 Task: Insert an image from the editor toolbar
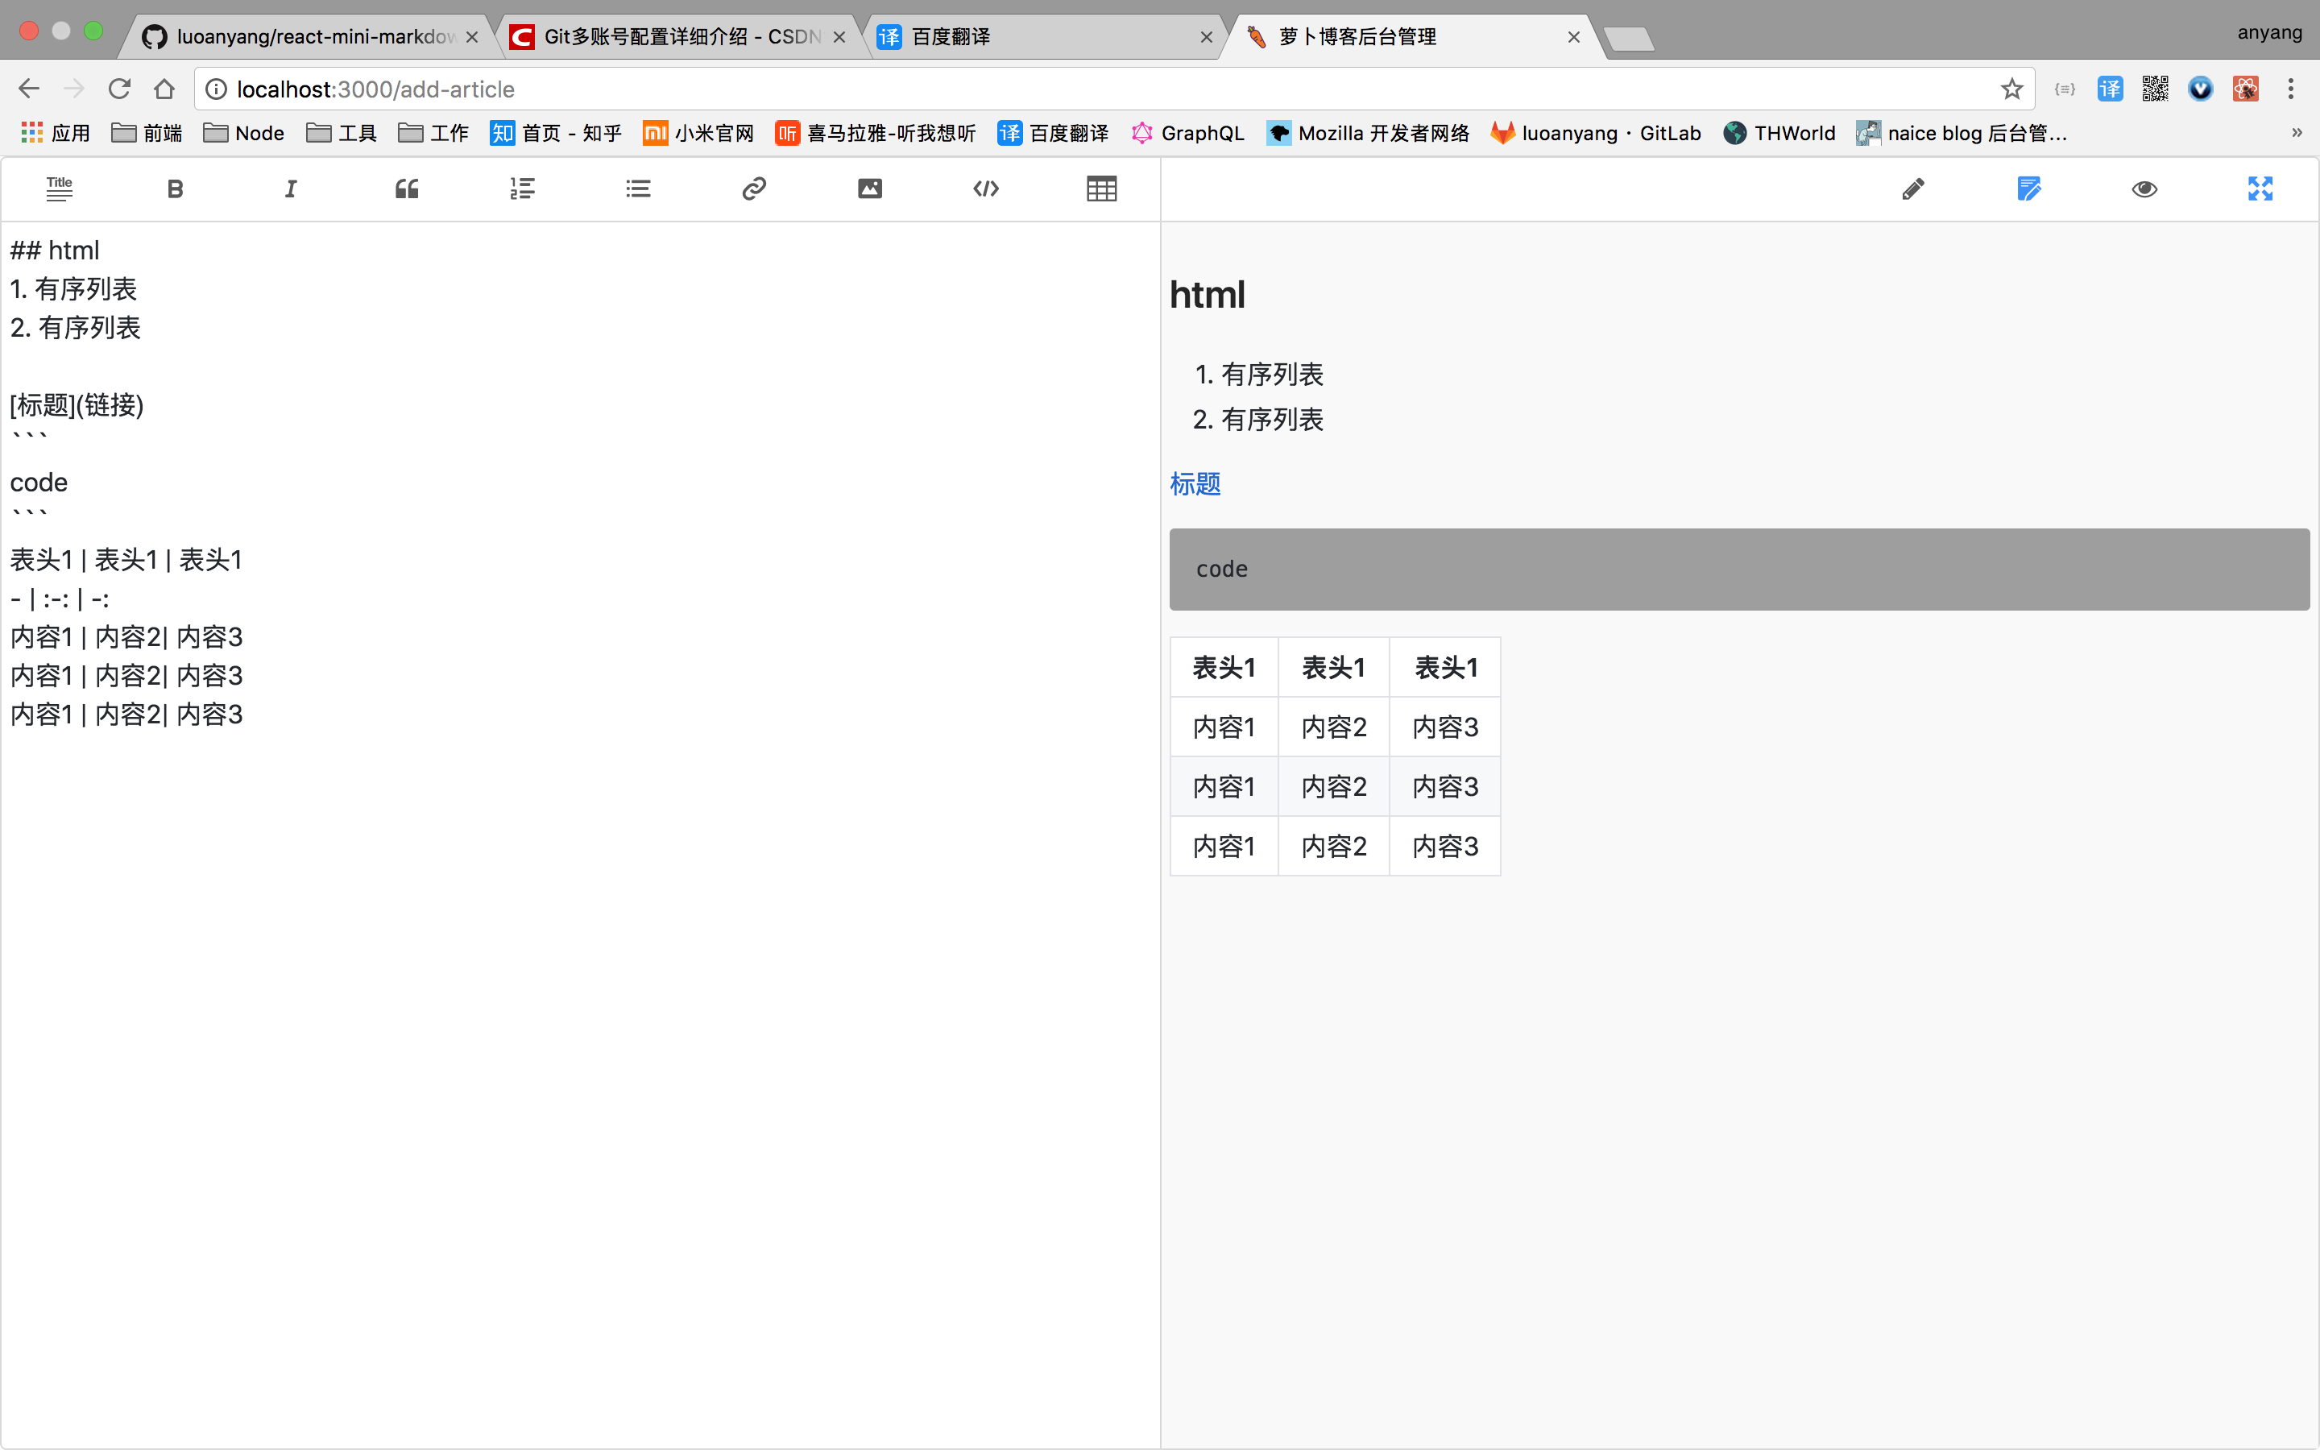pyautogui.click(x=869, y=189)
